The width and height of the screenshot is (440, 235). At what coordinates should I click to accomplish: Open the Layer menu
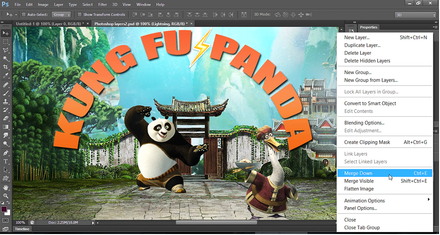tap(59, 4)
